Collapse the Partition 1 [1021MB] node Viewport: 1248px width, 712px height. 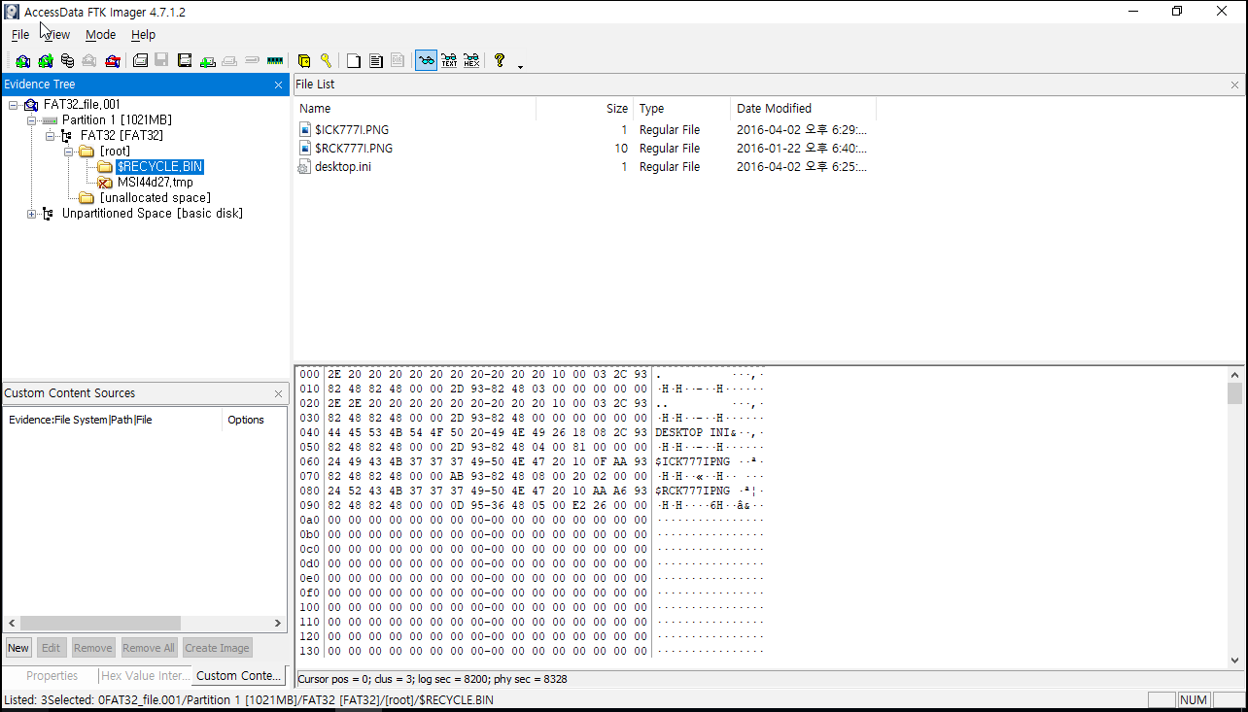[32, 119]
